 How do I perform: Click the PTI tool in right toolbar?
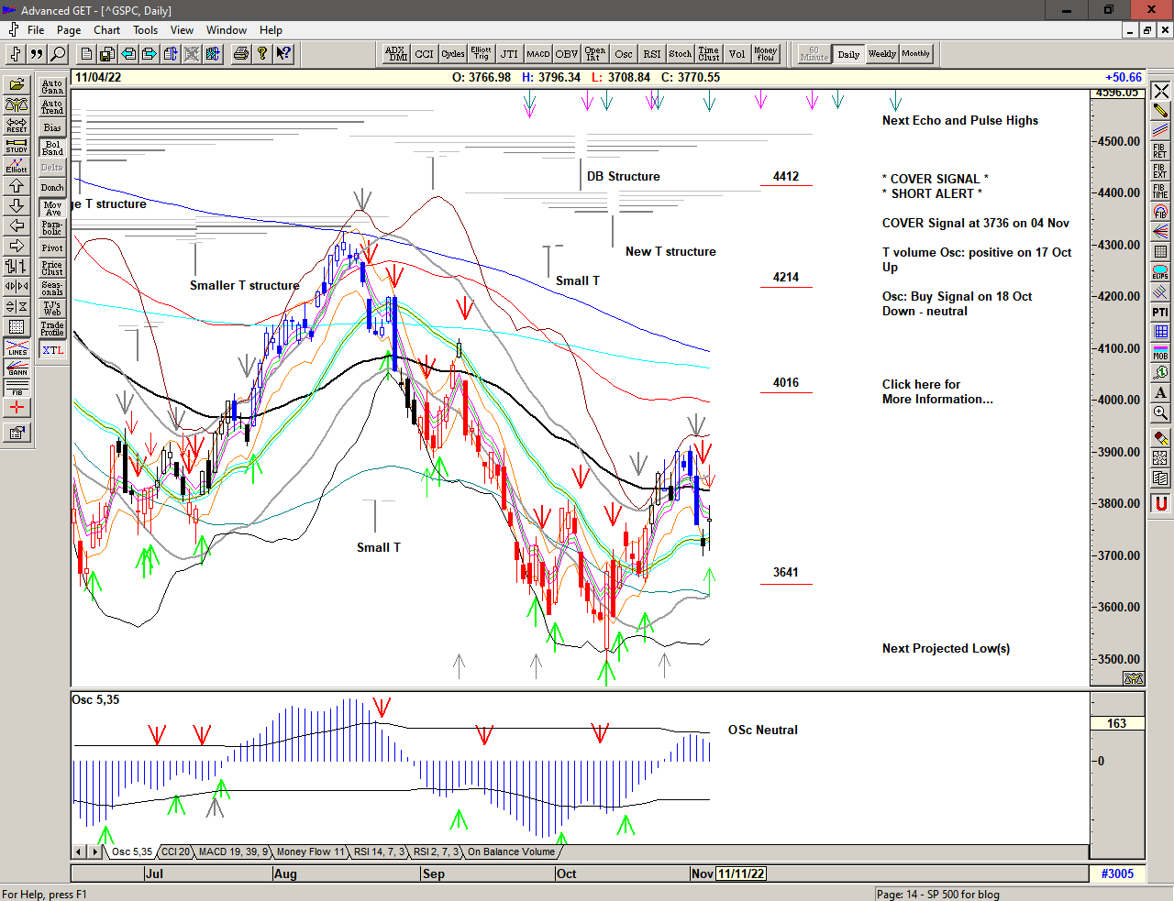click(x=1160, y=312)
